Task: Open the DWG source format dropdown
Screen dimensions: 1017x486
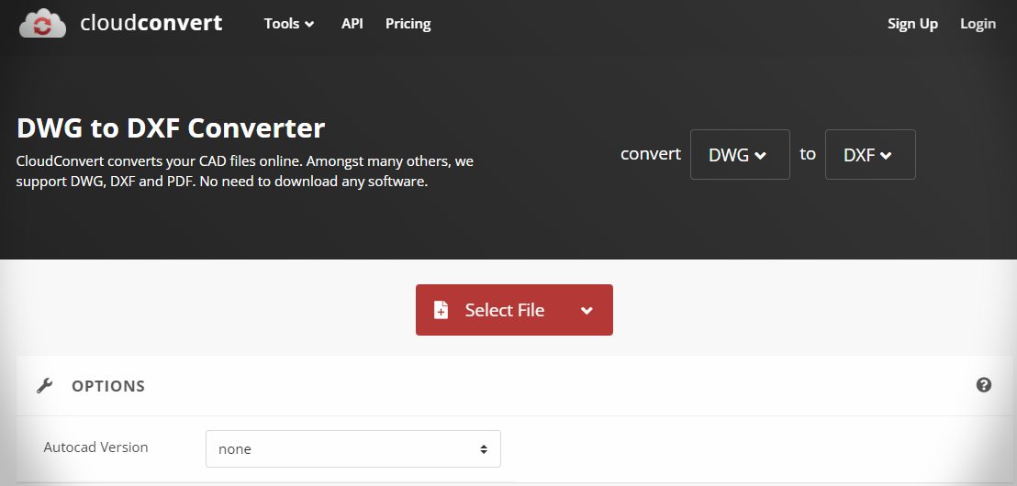Action: pyautogui.click(x=740, y=154)
